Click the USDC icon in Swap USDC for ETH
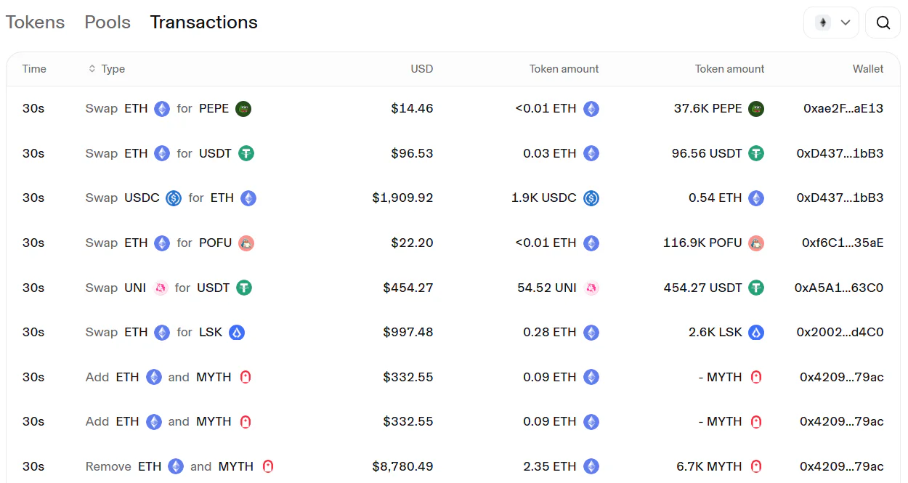 click(x=174, y=198)
